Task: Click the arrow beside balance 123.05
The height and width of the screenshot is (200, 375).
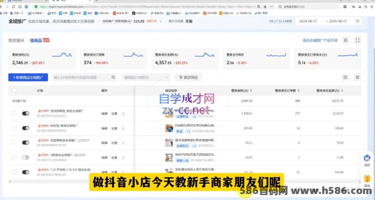Action: tap(161, 21)
